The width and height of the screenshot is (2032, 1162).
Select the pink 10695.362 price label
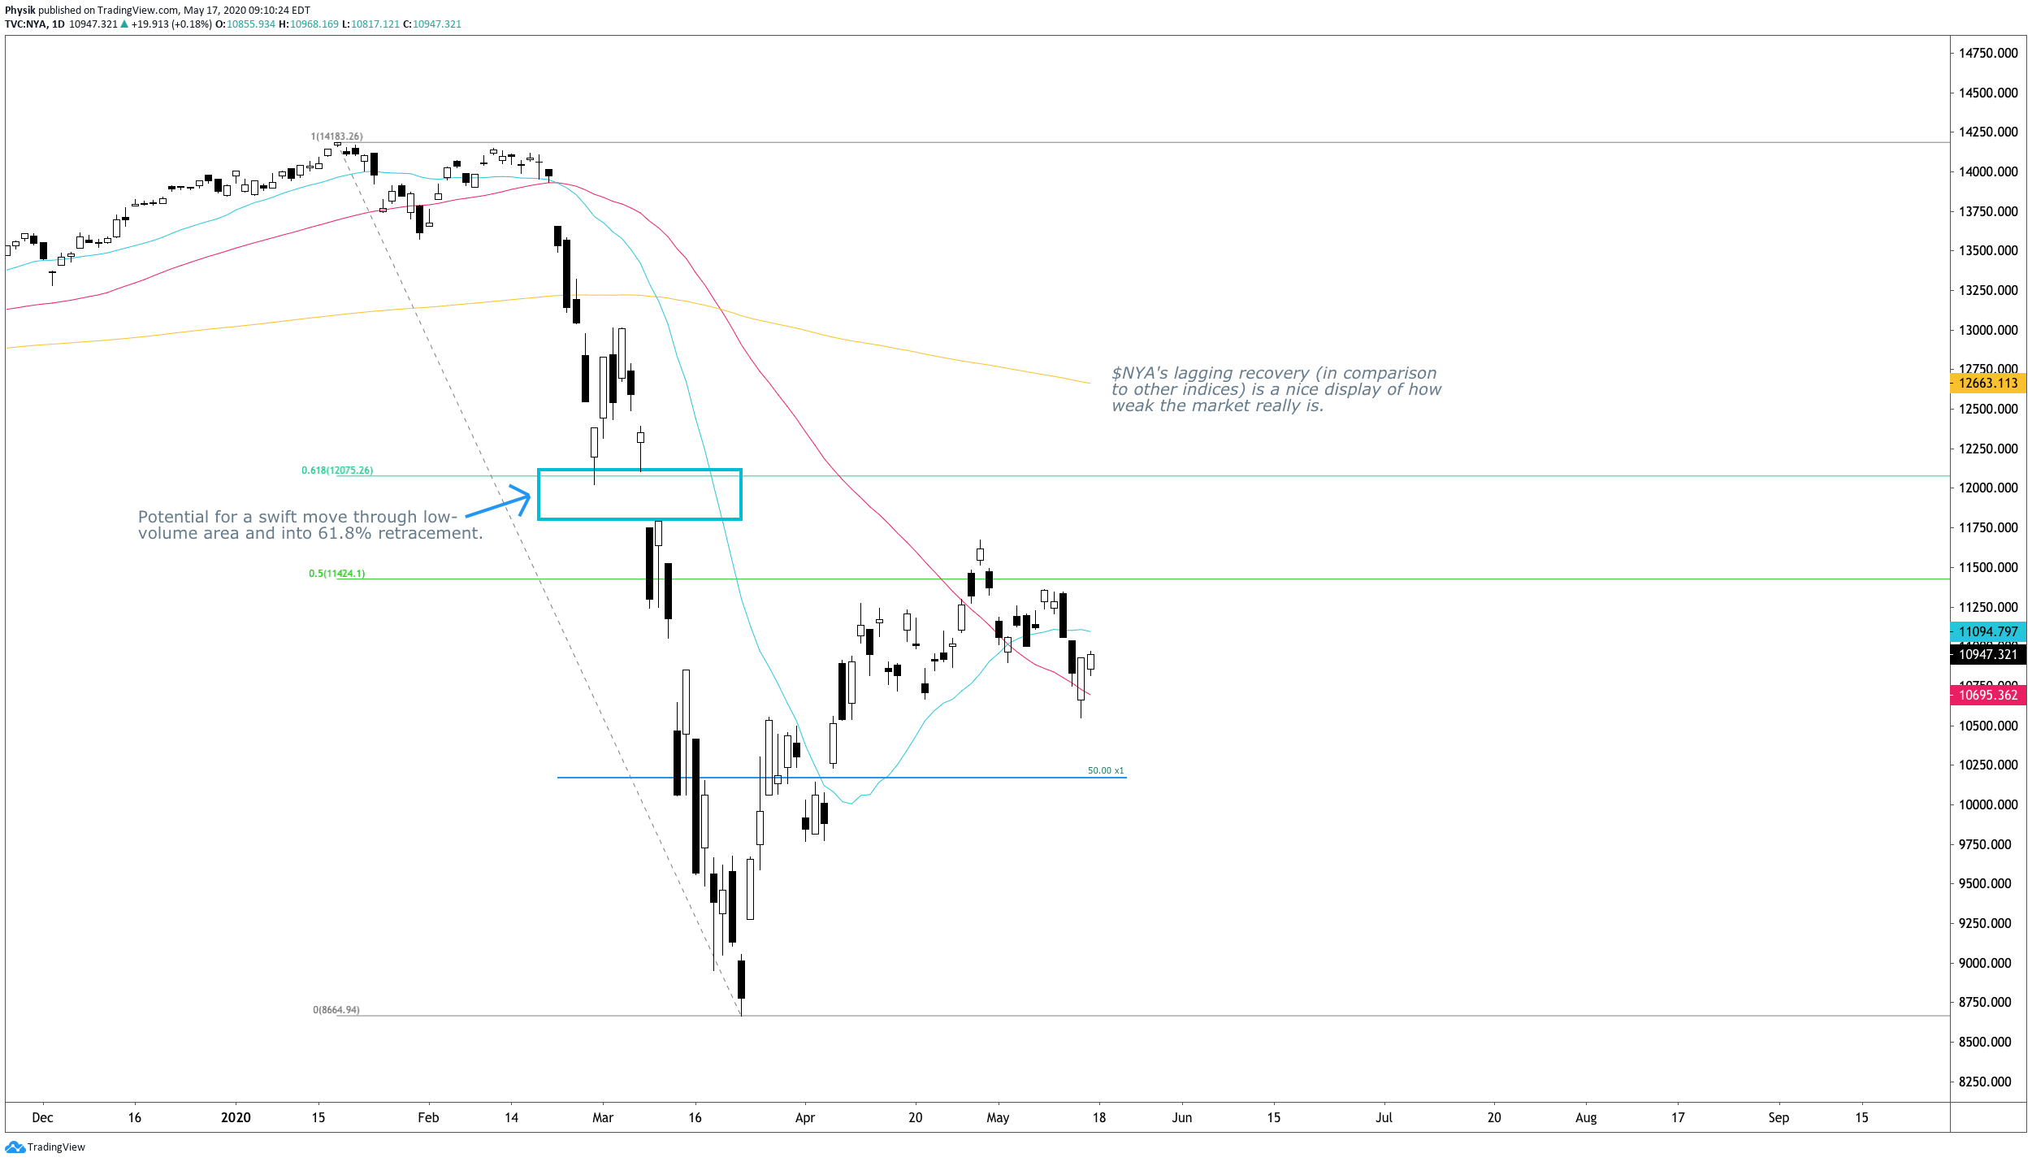click(x=1987, y=695)
